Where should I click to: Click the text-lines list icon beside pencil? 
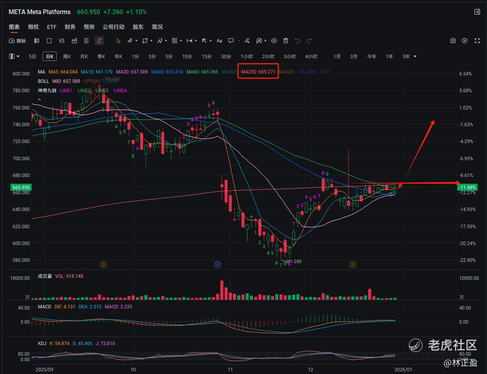[x=87, y=41]
